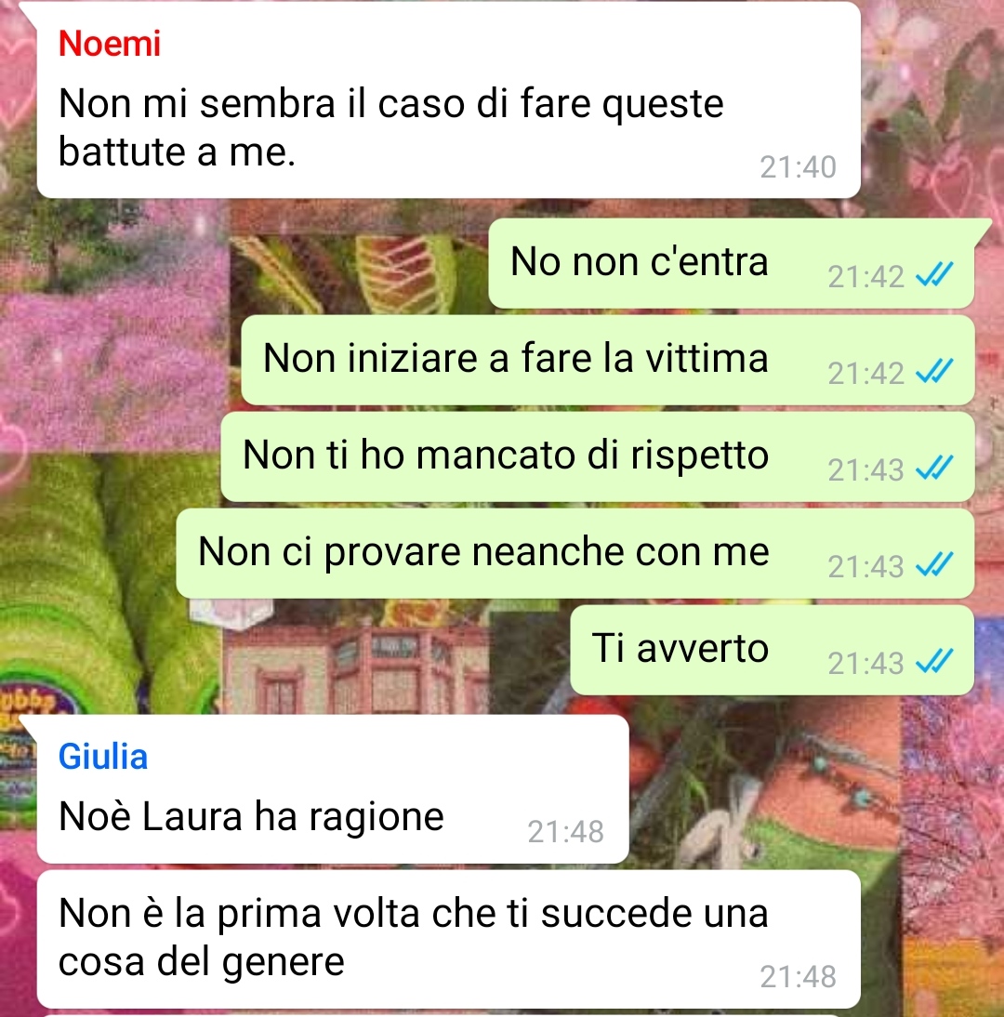Image resolution: width=1004 pixels, height=1017 pixels.
Task: Tap the 21:43 timestamp on "Ti avverto"
Action: (865, 664)
